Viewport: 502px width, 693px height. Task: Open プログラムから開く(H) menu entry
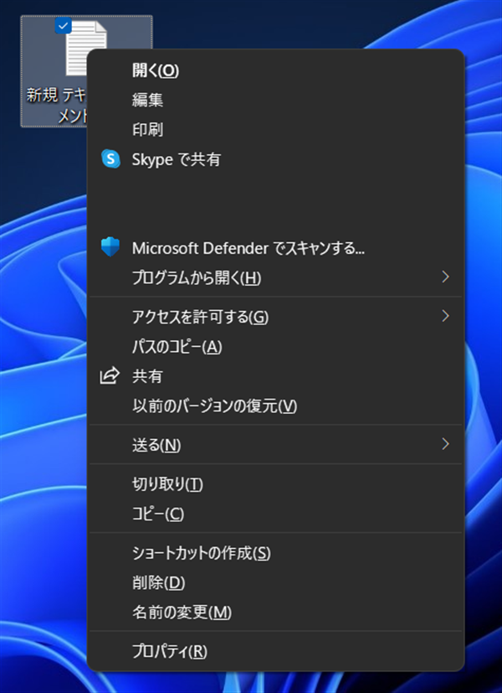point(276,277)
